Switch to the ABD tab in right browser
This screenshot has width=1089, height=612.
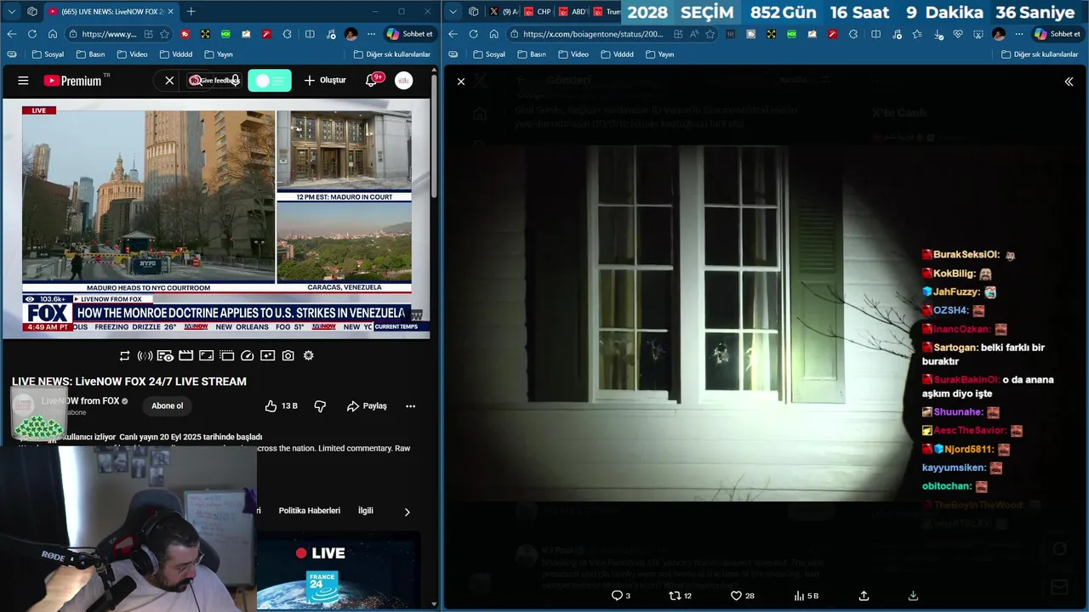572,12
